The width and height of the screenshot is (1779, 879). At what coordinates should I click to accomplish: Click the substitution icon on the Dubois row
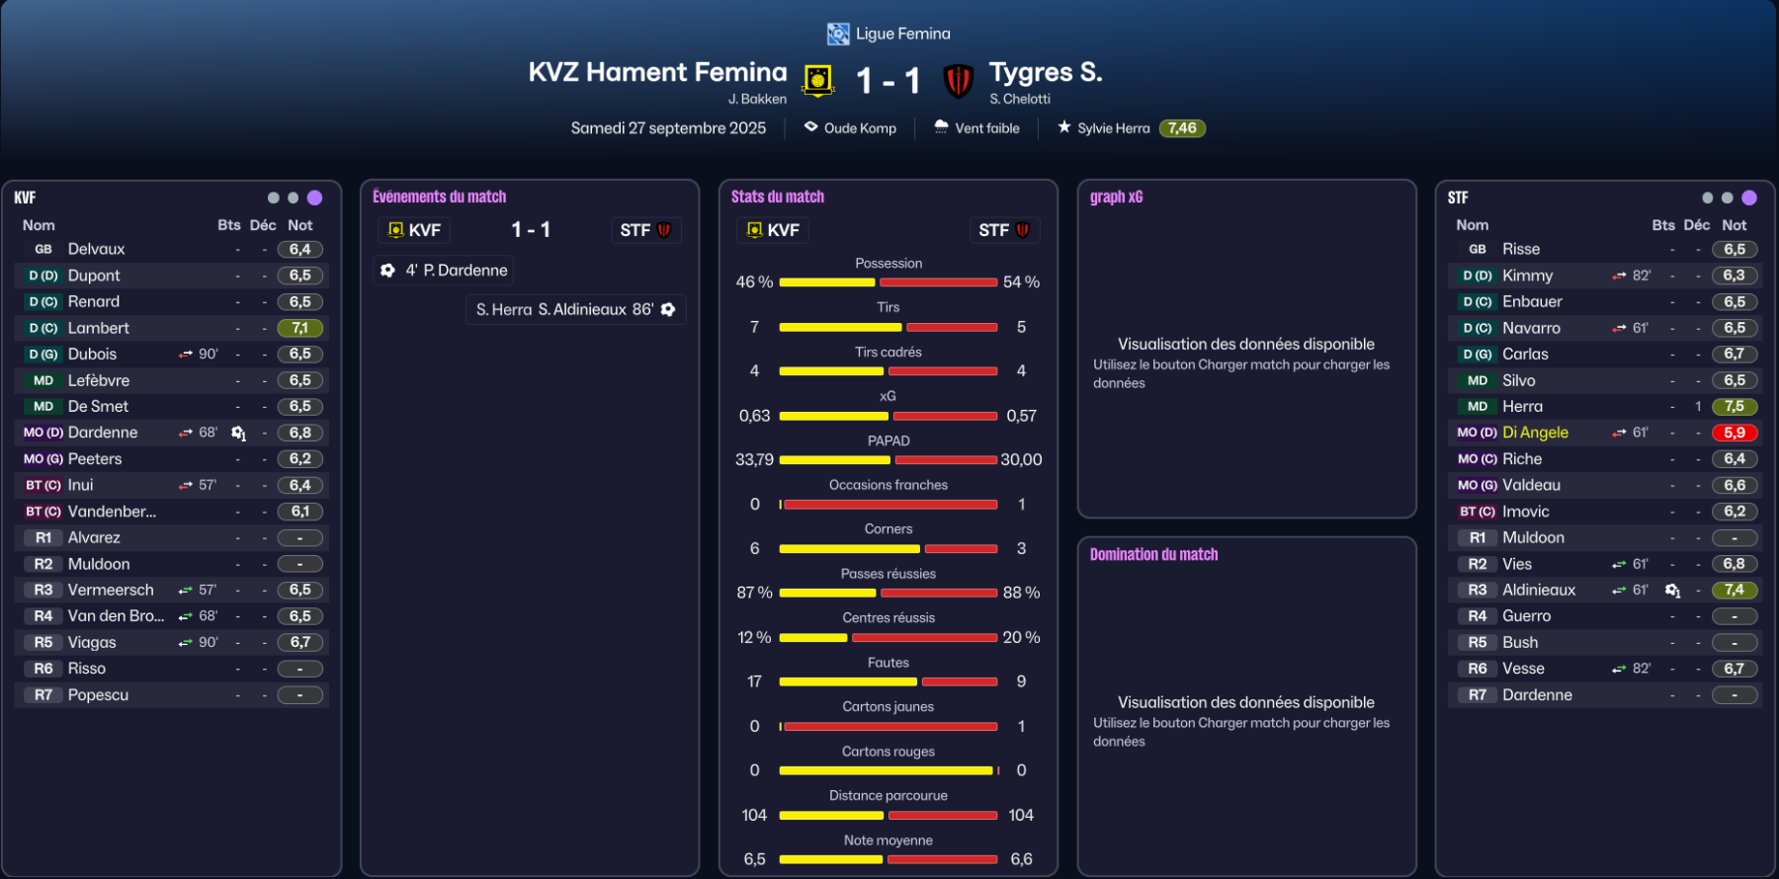[x=186, y=355]
